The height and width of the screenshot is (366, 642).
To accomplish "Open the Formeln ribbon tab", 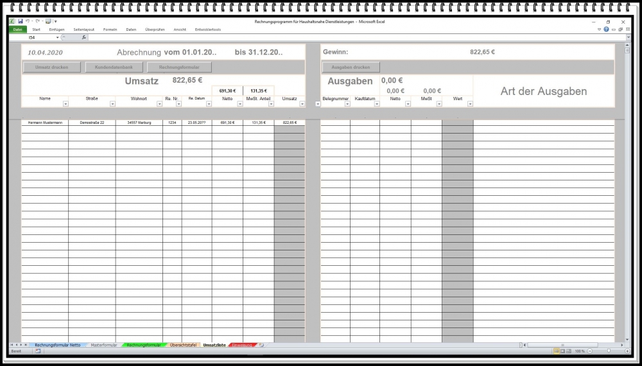I will click(110, 30).
